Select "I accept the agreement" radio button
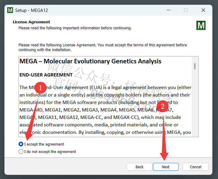 click(21, 144)
